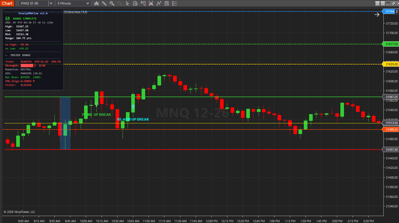Open the Chart menu tab

7,3
